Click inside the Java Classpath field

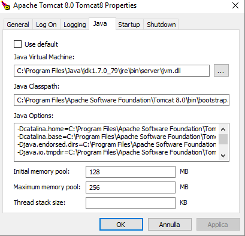[122, 100]
